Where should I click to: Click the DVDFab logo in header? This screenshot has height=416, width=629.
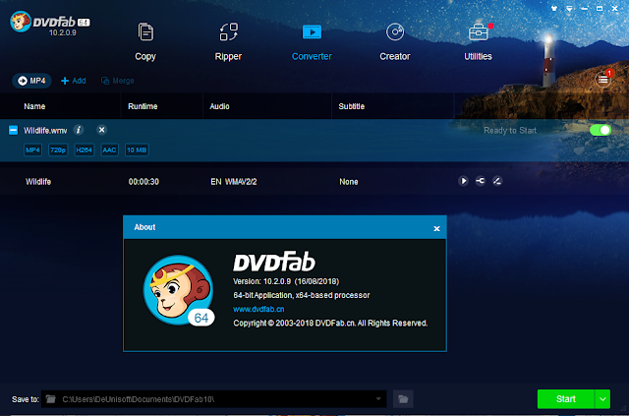[x=50, y=23]
